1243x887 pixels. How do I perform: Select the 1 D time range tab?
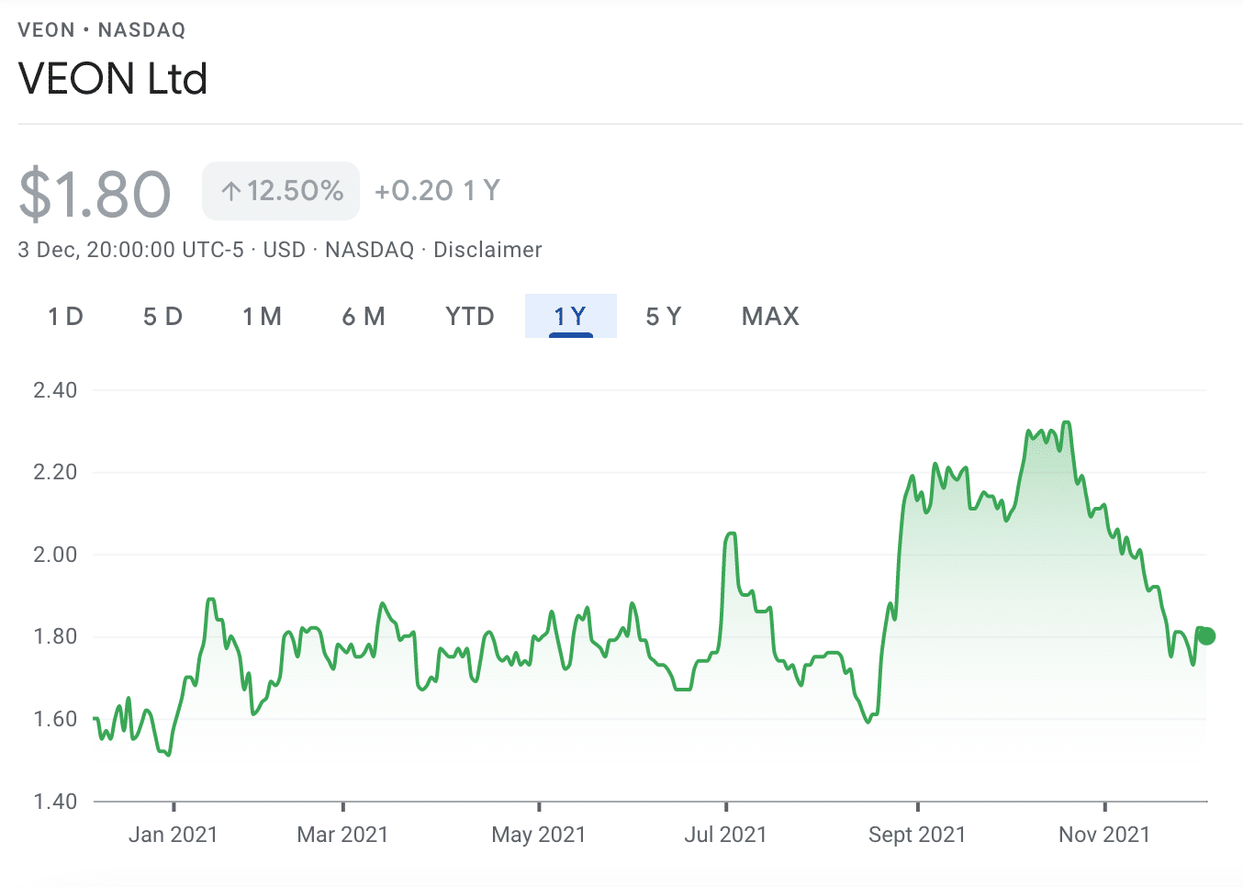click(66, 316)
